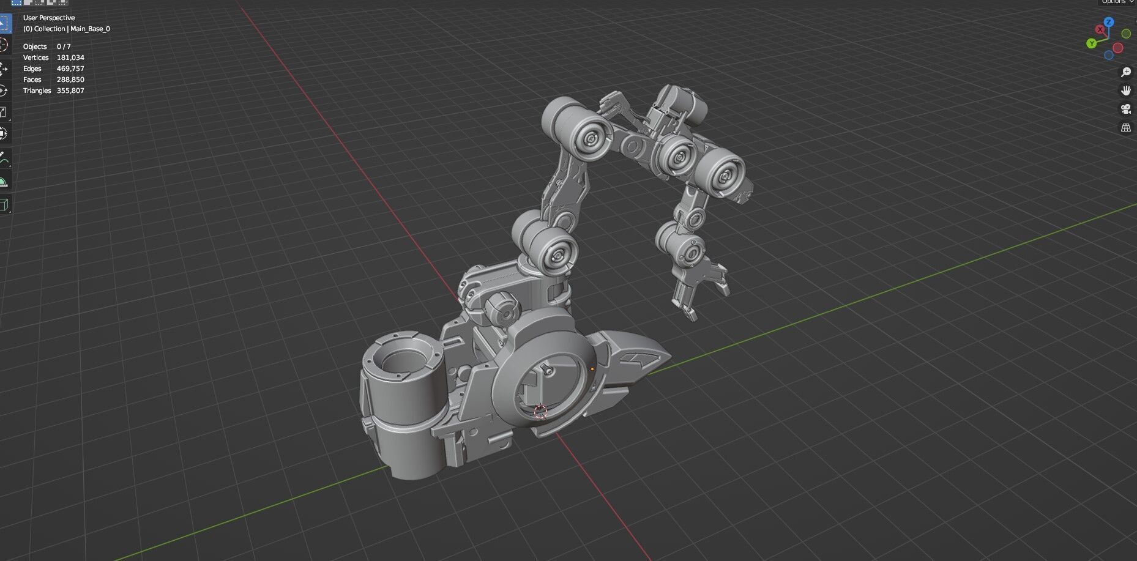
Task: Click the Vertices '181,034' value
Action: (70, 58)
